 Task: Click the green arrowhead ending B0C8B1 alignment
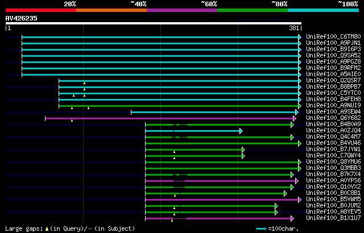[x=286, y=194]
